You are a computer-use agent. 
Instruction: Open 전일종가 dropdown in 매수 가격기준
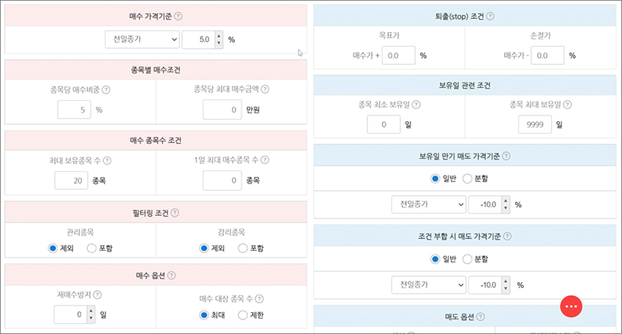click(x=142, y=39)
